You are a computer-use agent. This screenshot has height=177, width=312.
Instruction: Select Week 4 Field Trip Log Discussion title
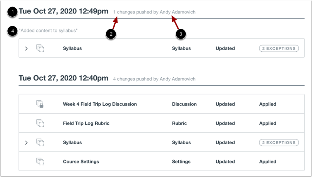click(100, 104)
